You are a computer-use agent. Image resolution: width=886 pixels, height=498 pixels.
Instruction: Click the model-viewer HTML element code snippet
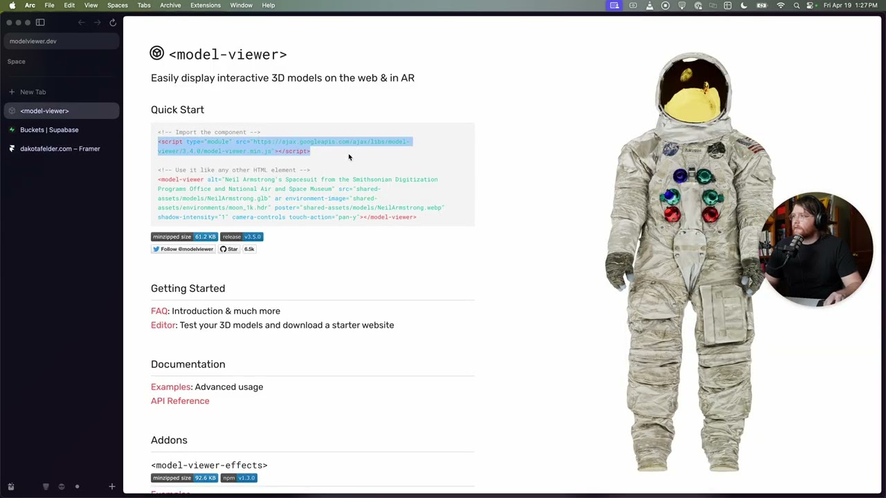point(301,199)
